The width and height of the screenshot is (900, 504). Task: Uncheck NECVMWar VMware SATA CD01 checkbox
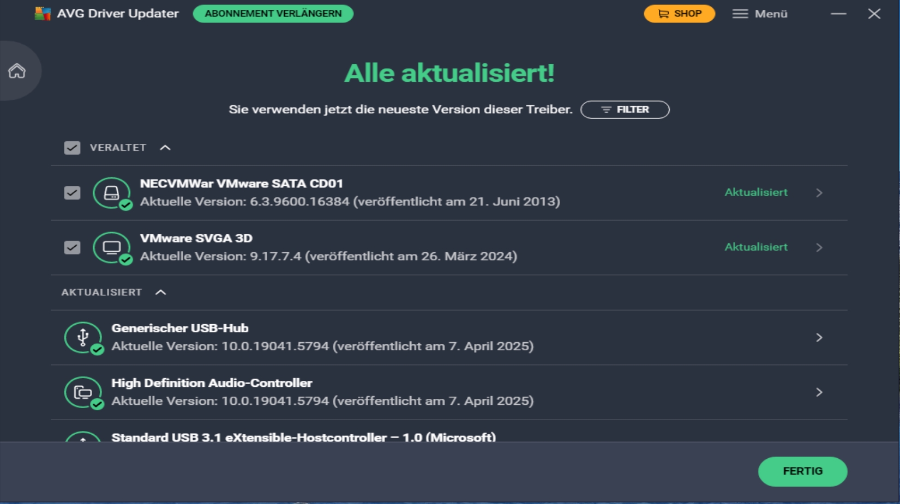pyautogui.click(x=72, y=193)
